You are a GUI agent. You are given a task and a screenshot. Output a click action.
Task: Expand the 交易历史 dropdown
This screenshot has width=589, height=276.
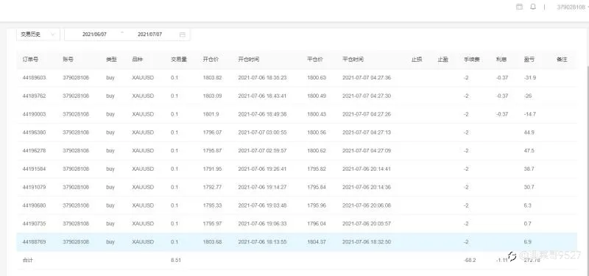pos(38,34)
